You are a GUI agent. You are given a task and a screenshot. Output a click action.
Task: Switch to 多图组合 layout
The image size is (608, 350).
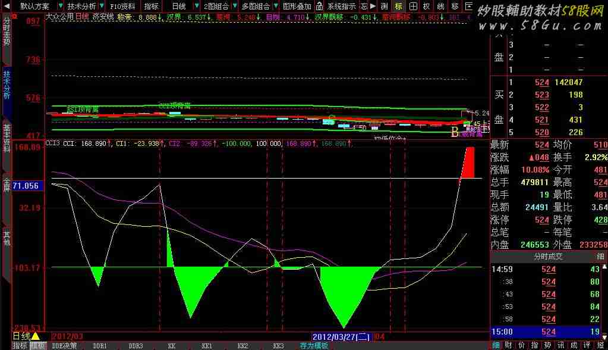[x=256, y=6]
